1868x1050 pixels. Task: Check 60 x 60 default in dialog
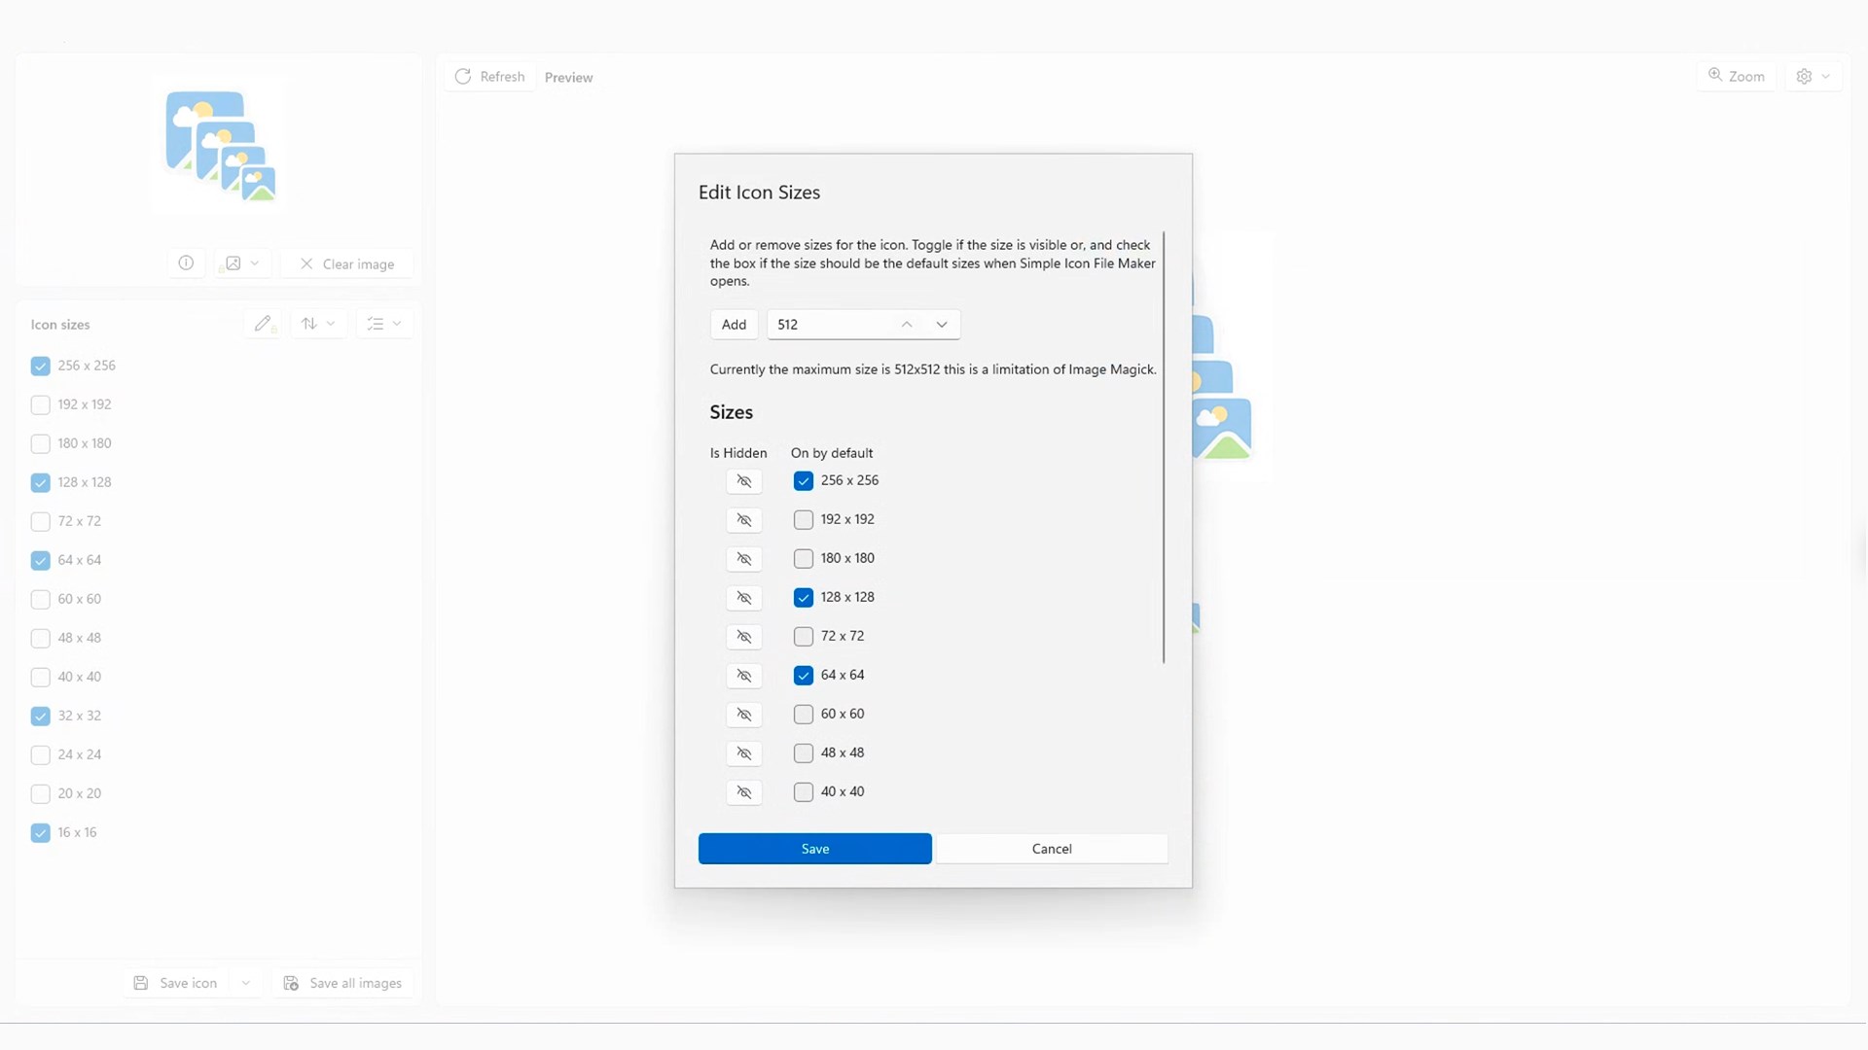804,715
